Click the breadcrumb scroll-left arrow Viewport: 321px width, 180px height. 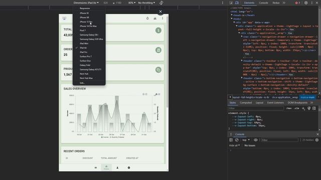230,97
